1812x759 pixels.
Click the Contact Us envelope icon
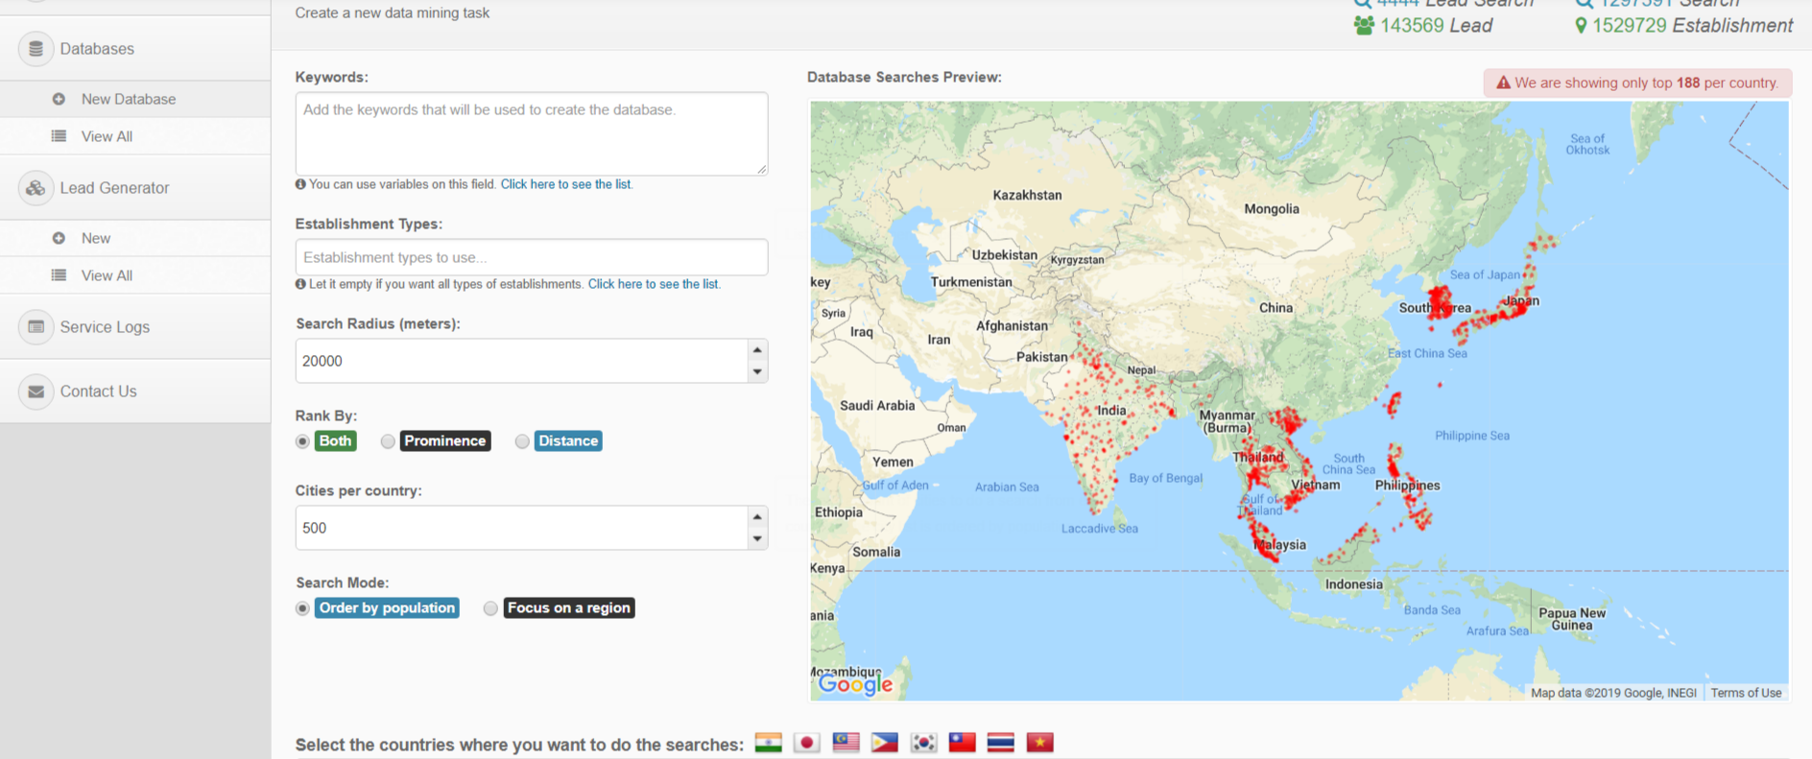click(36, 391)
